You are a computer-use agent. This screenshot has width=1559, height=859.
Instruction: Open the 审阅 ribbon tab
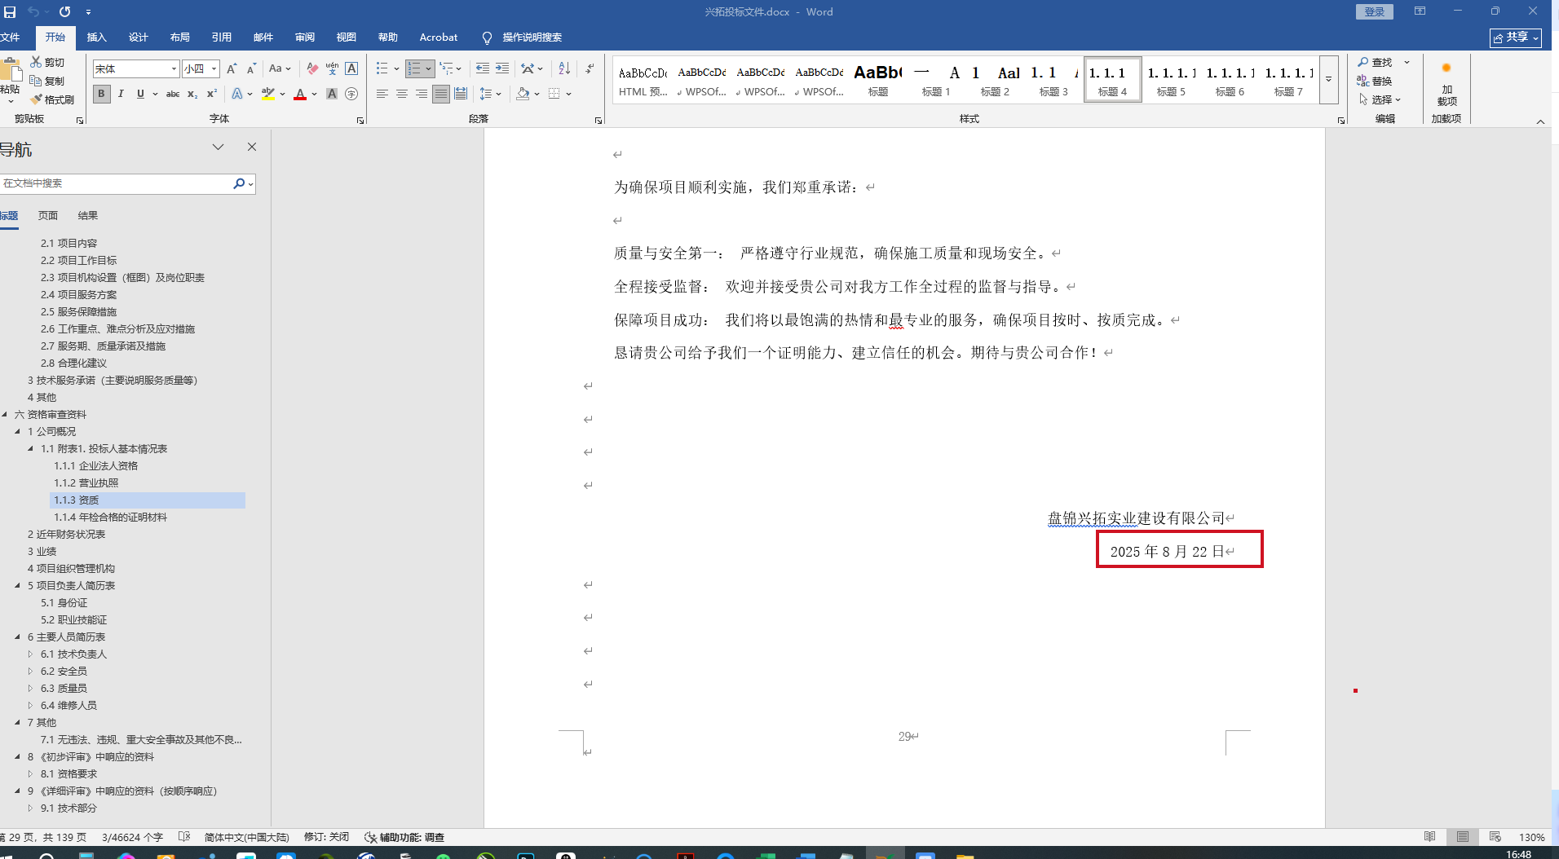click(x=304, y=37)
